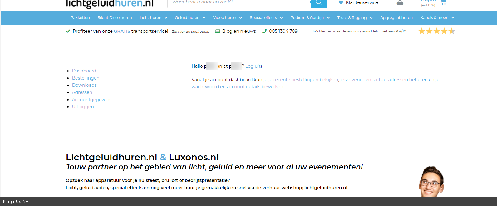Image resolution: width=497 pixels, height=206 pixels.
Task: Focus the 'Waar bent u naar op zoek?' search field
Action: tap(239, 3)
